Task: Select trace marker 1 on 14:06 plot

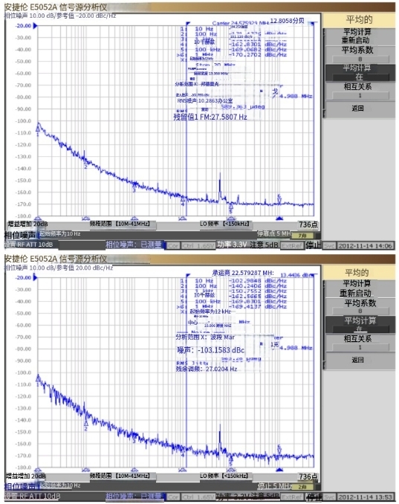Action: (x=38, y=130)
